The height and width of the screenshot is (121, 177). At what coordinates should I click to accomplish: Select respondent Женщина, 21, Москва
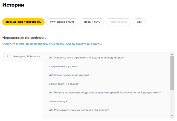[x=26, y=57]
